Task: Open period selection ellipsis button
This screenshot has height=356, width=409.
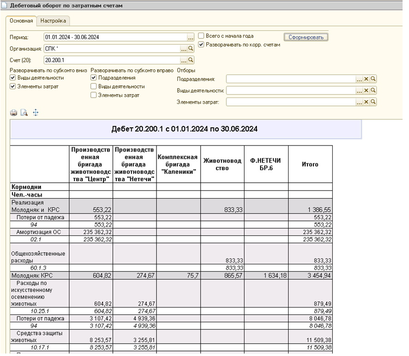Action: point(191,37)
